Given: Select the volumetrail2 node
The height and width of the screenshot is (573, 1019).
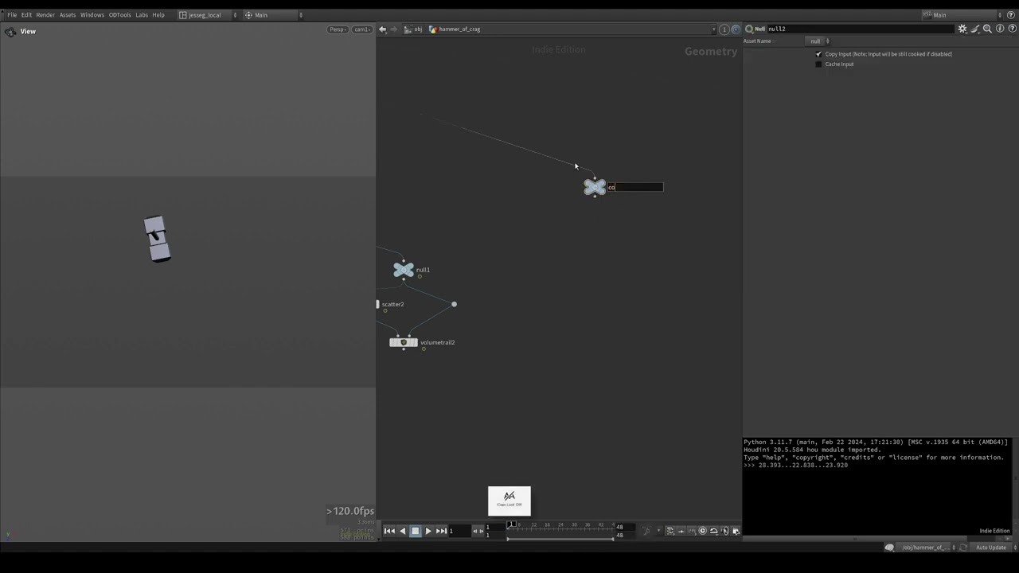Looking at the screenshot, I should click(x=404, y=342).
